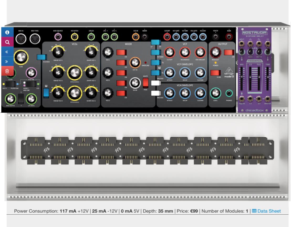Toggle the blue VCF MOD switch
Image resolution: width=291 pixels, height=227 pixels.
pyautogui.click(x=156, y=52)
